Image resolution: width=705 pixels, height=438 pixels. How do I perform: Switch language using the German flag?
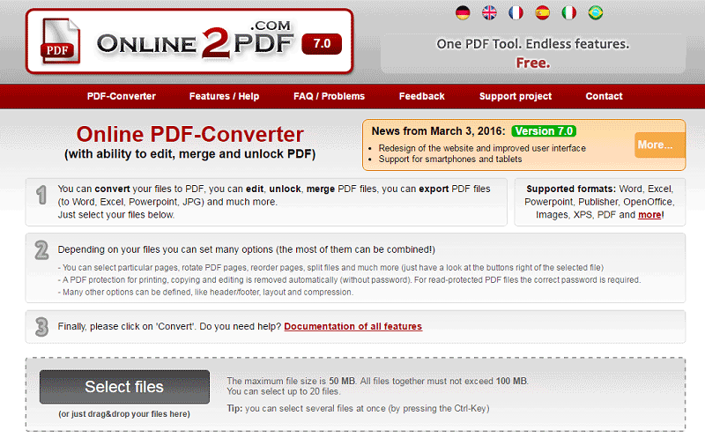[463, 12]
